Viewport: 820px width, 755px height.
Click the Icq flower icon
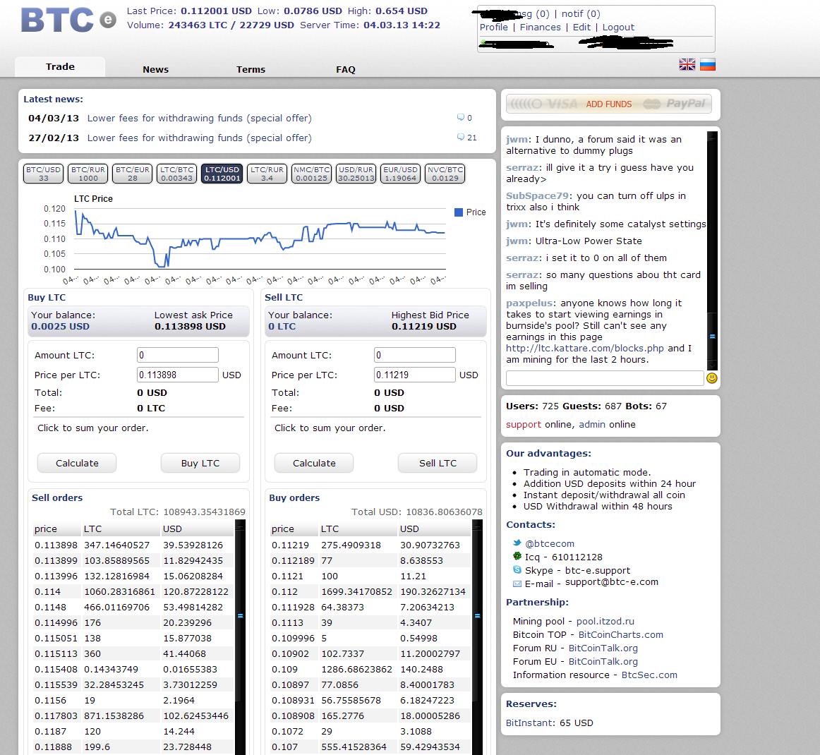[517, 556]
